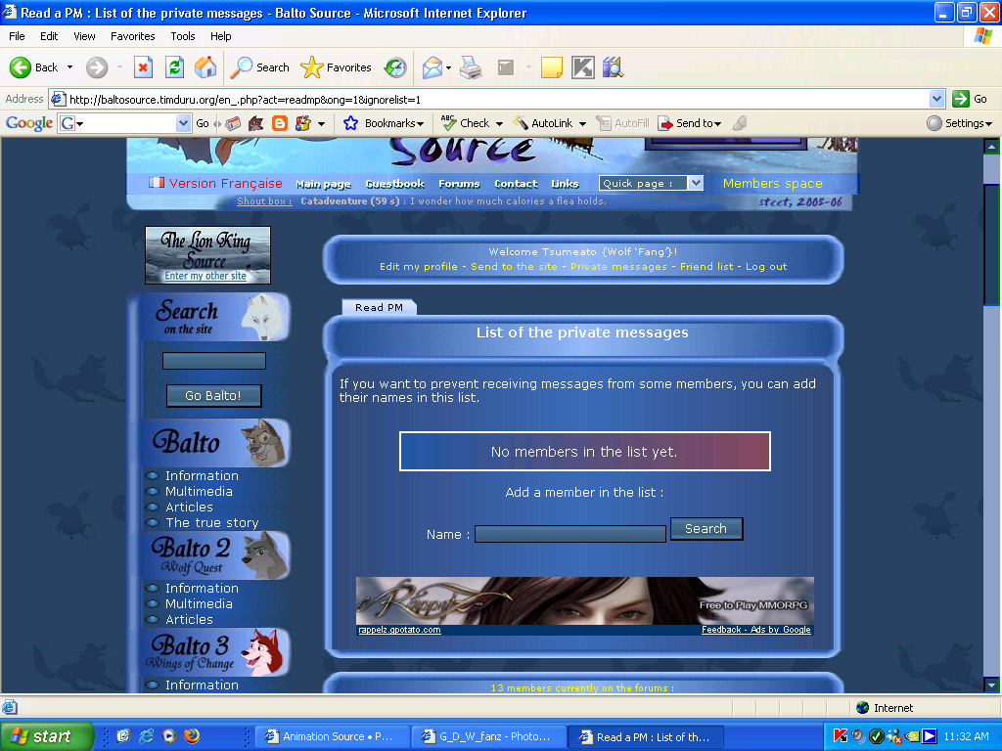
Task: Open the History toolbar icon
Action: tap(395, 67)
